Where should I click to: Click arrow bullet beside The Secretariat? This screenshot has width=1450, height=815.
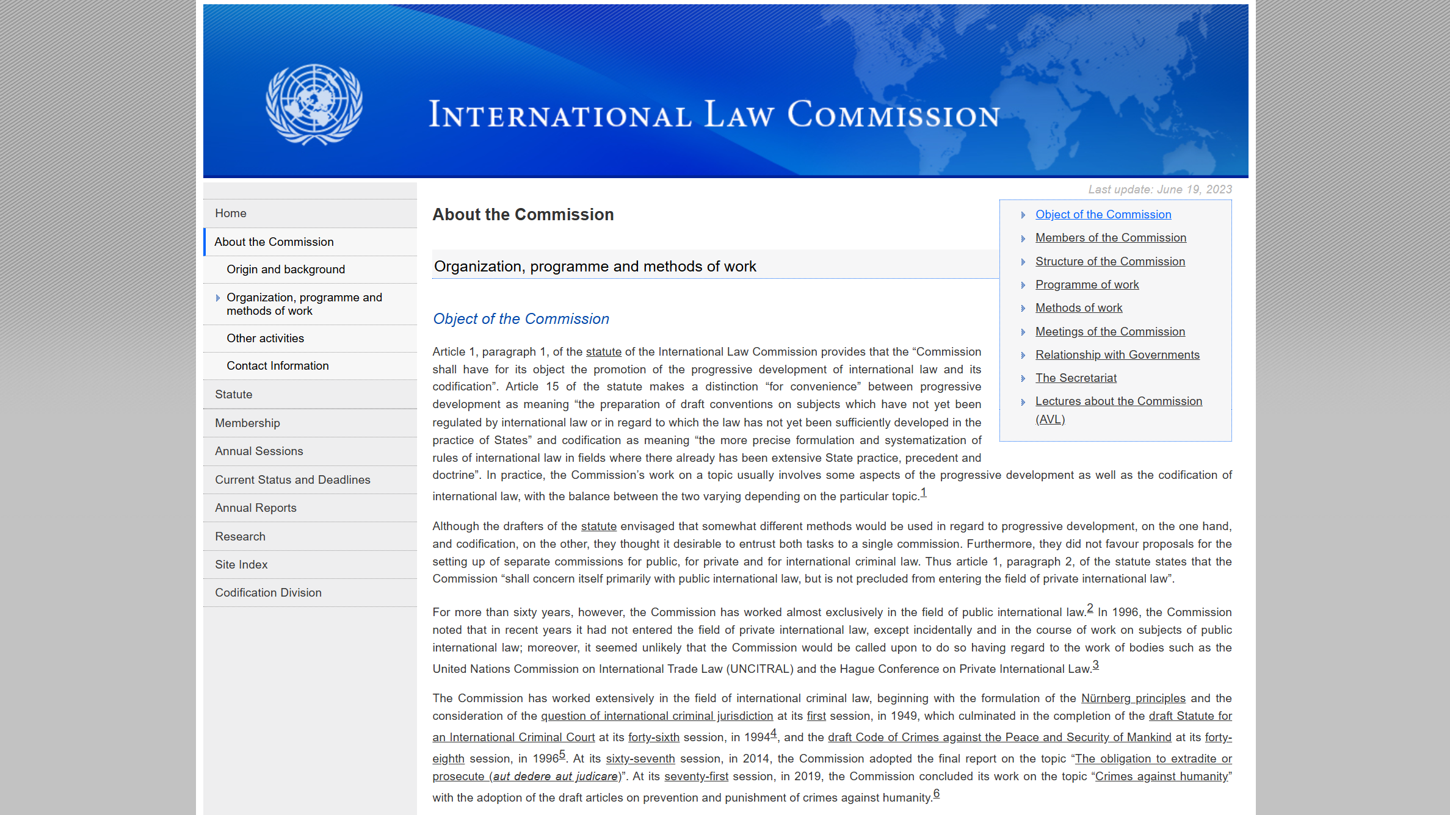[1023, 379]
